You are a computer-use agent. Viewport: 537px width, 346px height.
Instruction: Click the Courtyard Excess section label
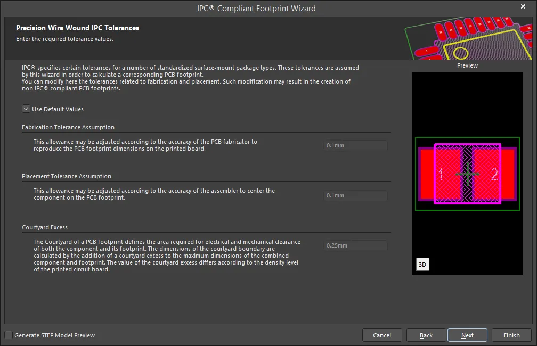[45, 227]
